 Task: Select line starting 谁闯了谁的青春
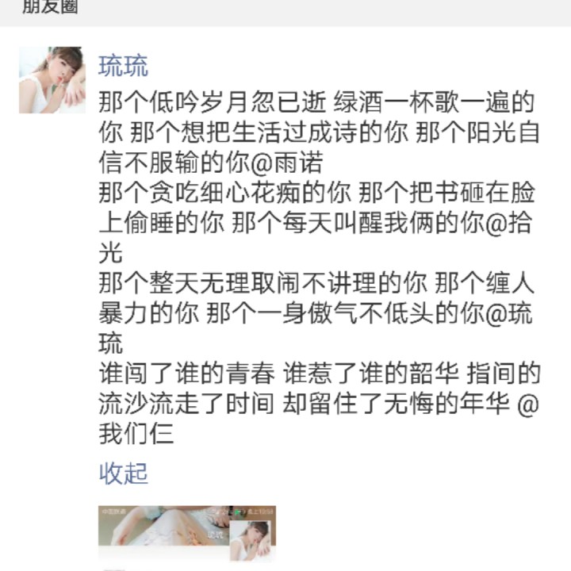point(320,374)
